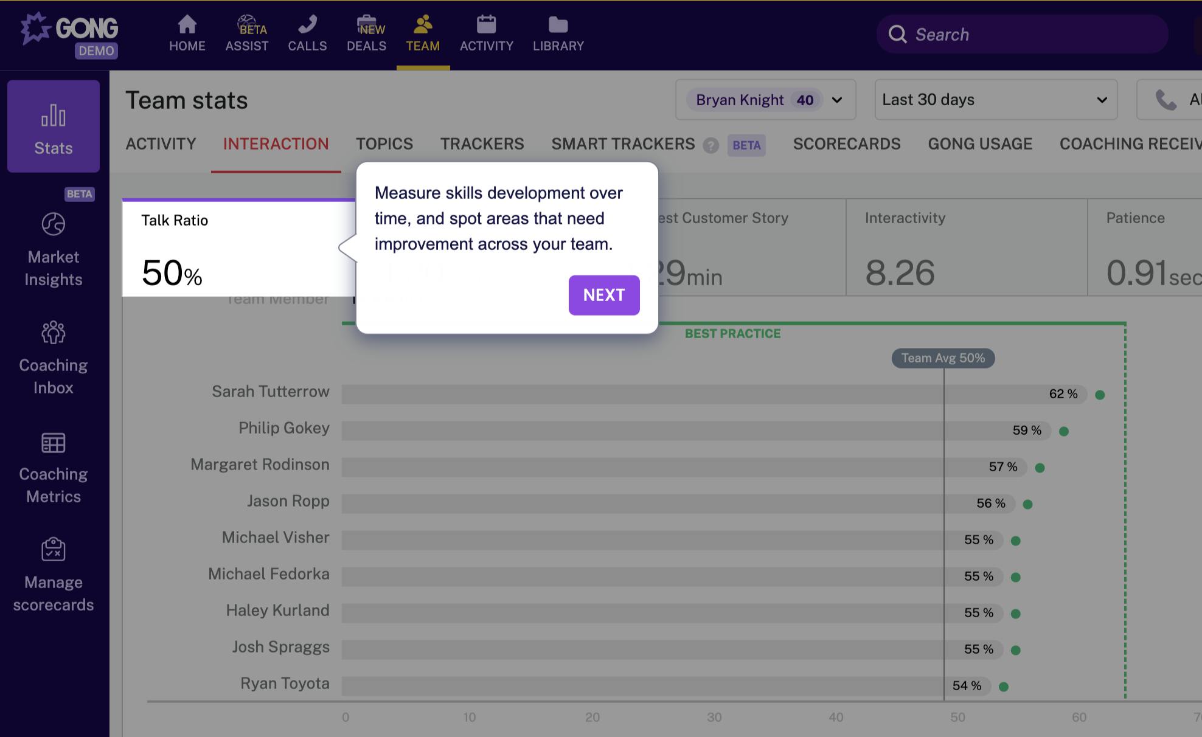1202x737 pixels.
Task: Open Coaching Inbox in sidebar
Action: tap(54, 358)
